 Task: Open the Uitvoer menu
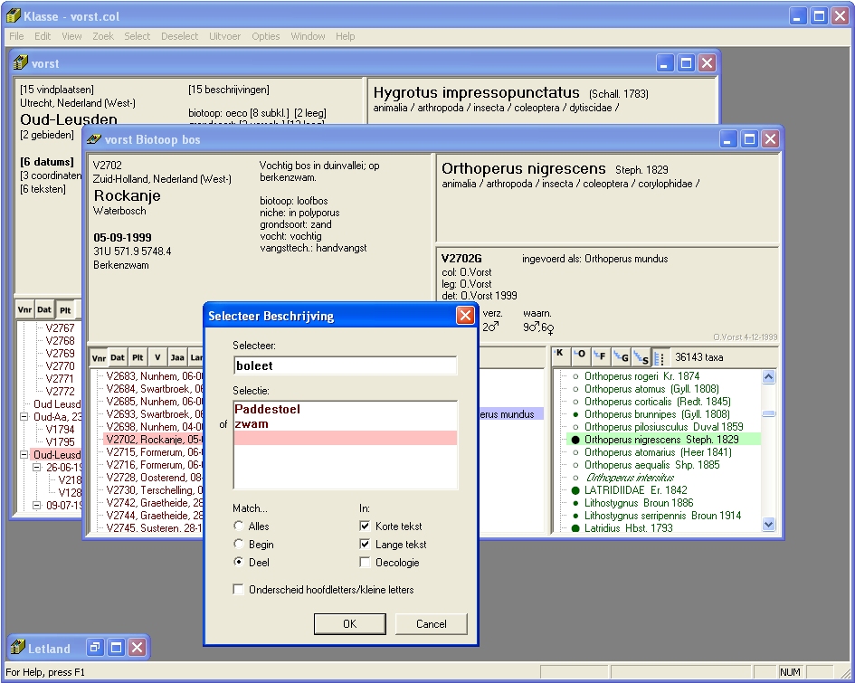pyautogui.click(x=224, y=36)
